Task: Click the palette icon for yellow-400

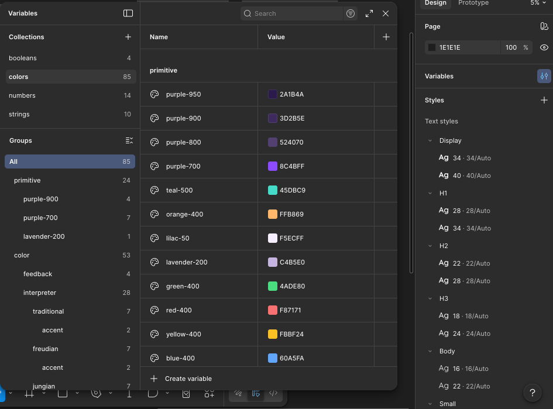Action: [x=154, y=334]
